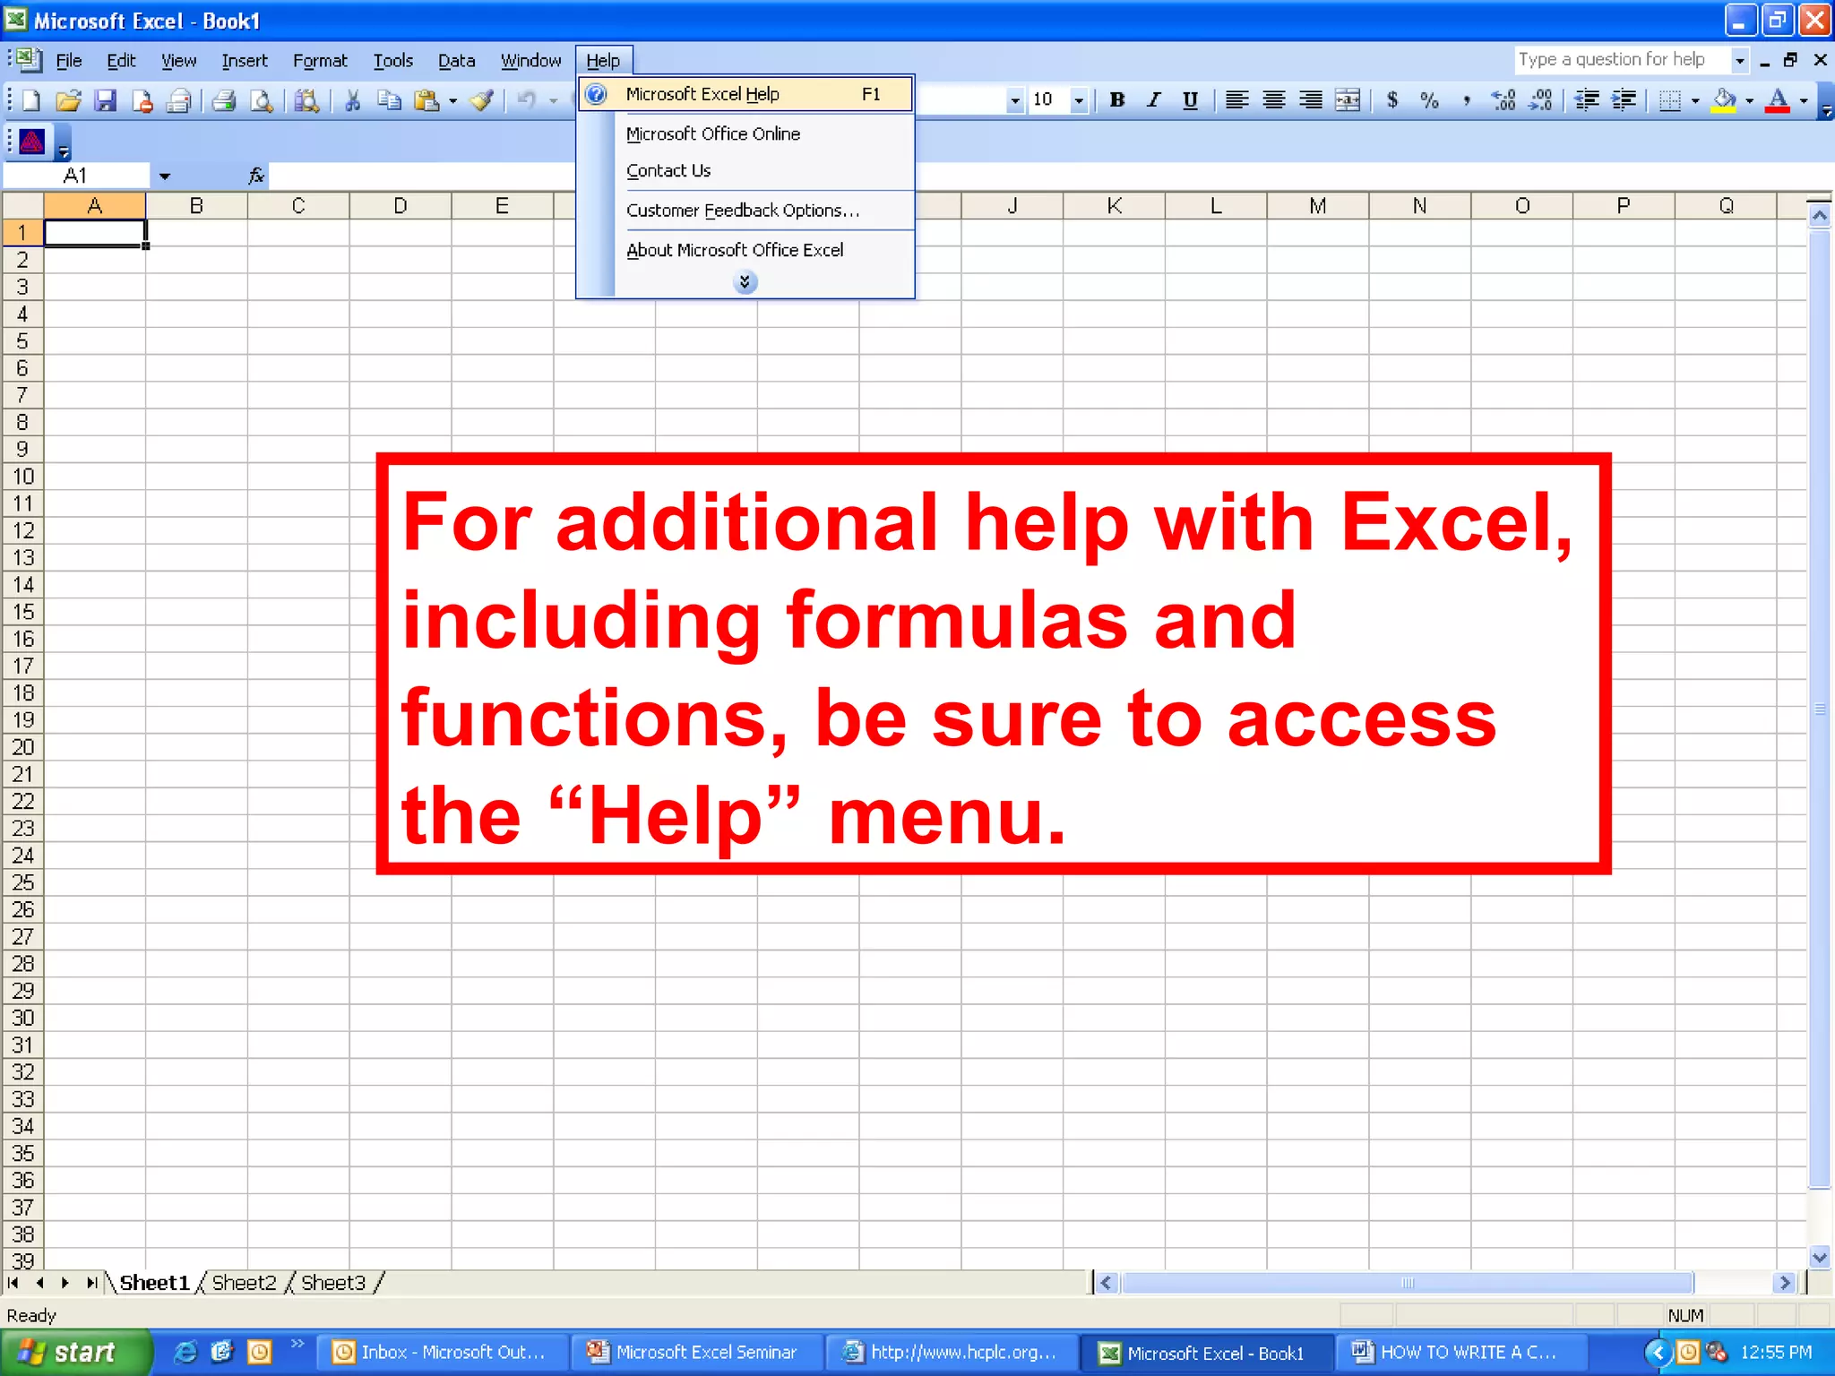Choose Customer Feedback Options
The width and height of the screenshot is (1835, 1376).
[745, 211]
